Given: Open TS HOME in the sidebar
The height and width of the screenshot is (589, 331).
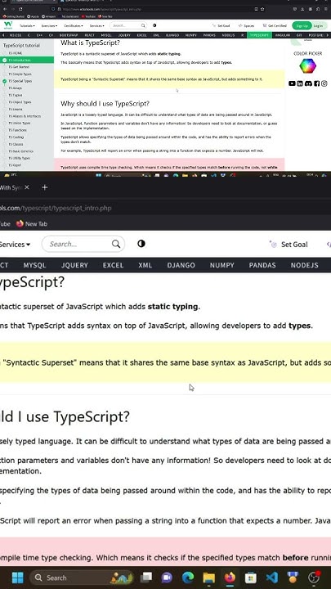Looking at the screenshot, I should point(16,53).
